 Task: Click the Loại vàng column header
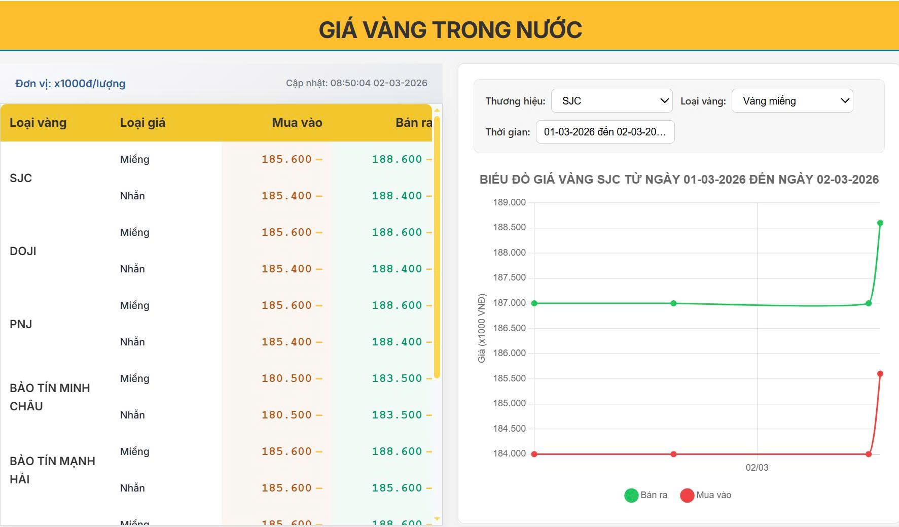click(38, 123)
